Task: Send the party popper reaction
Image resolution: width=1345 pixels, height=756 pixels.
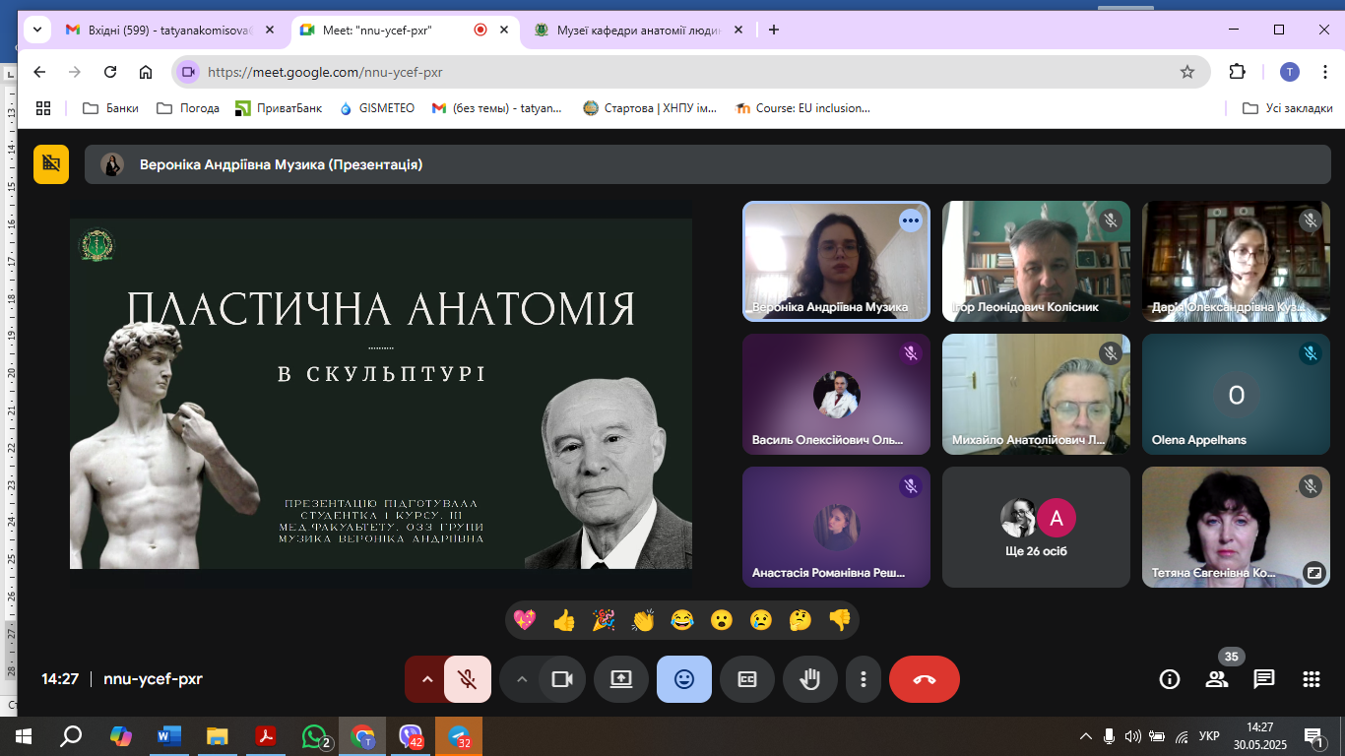Action: coord(604,620)
